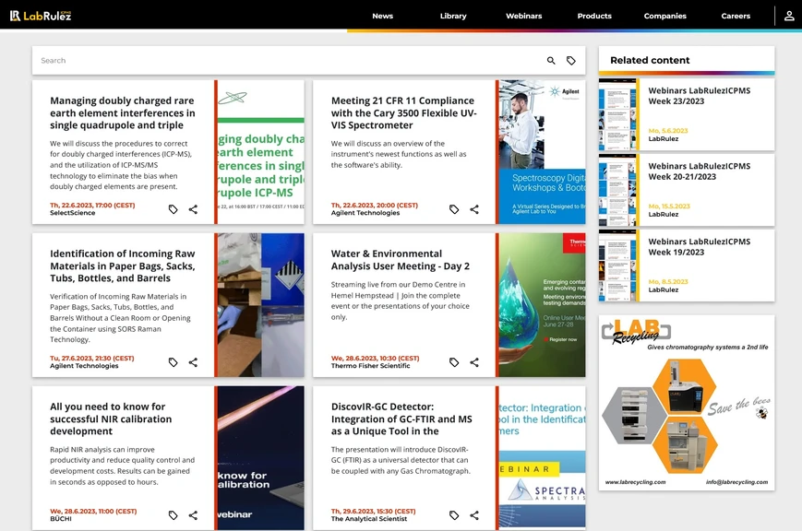
Task: Click The Analytical Scientist organizer name
Action: [369, 519]
